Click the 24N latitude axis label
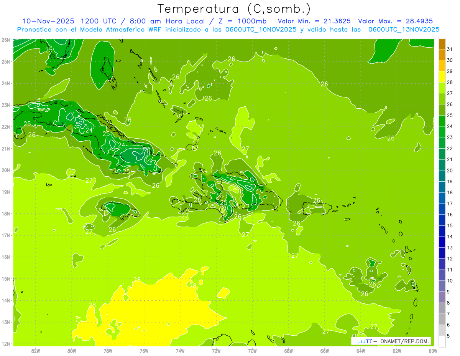460x356 pixels. [x=5, y=83]
